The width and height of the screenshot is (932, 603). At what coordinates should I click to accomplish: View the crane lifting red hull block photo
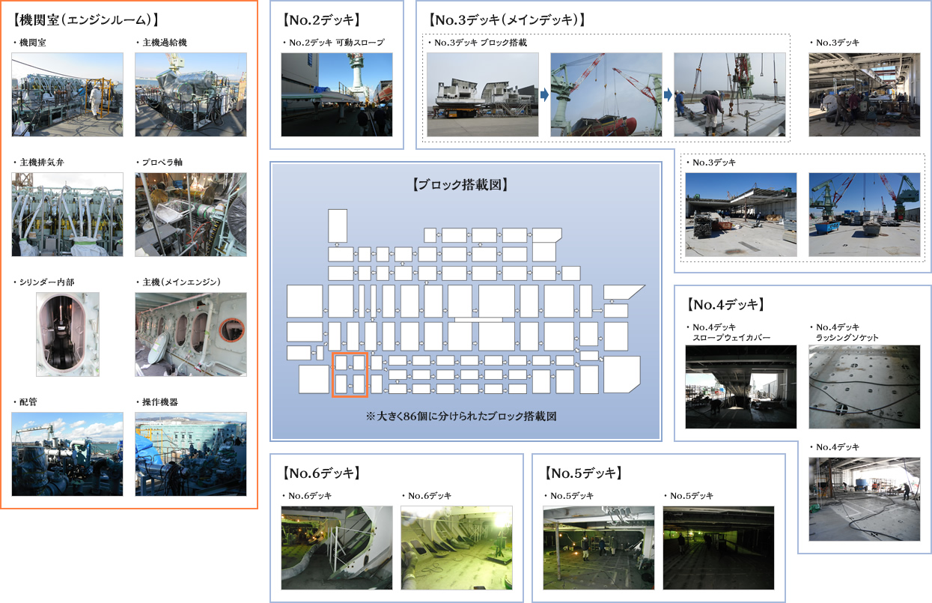606,94
